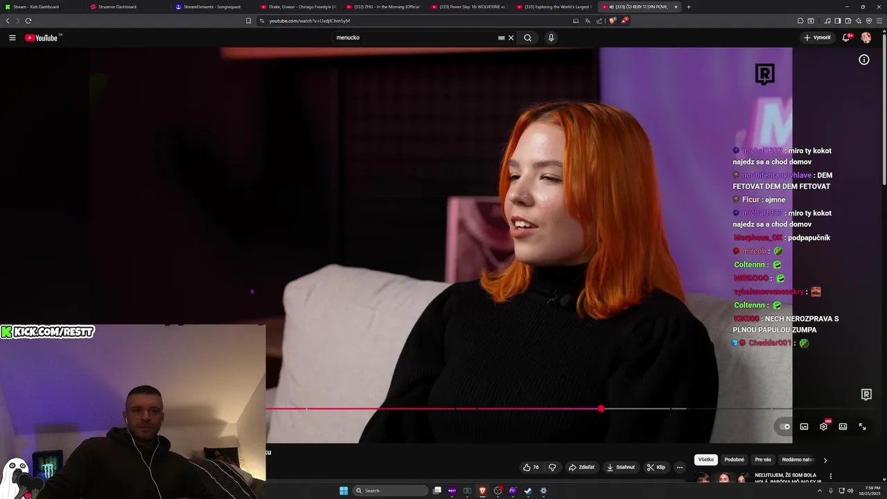Viewport: 887px width, 499px height.
Task: Open YouTube notifications bell
Action: [x=845, y=37]
